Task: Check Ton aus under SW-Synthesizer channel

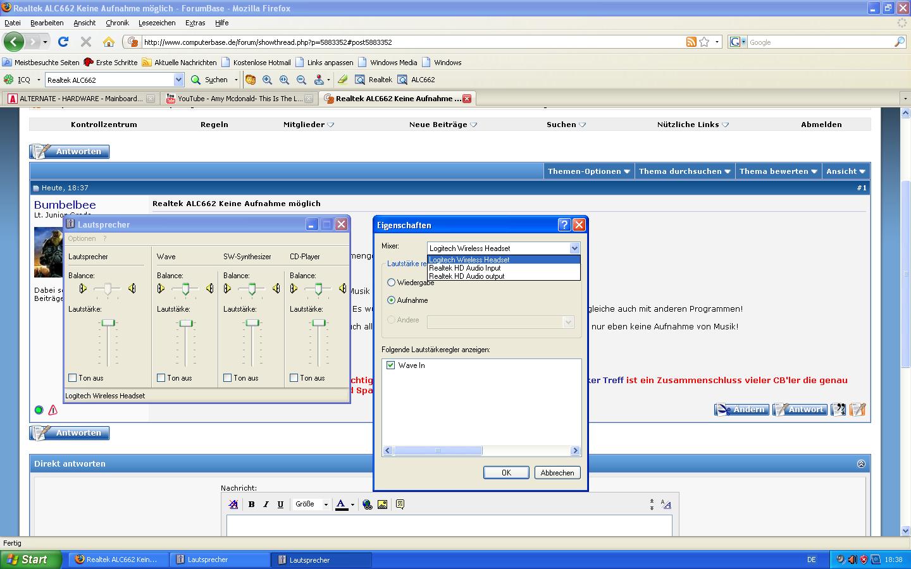Action: (227, 378)
